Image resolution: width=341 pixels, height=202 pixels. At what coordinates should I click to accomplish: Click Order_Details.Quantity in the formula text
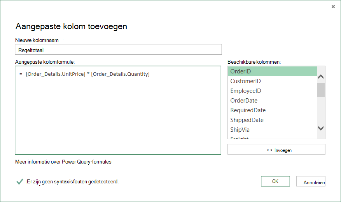pyautogui.click(x=120, y=74)
